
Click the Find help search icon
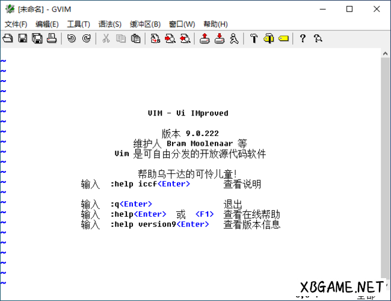click(318, 39)
